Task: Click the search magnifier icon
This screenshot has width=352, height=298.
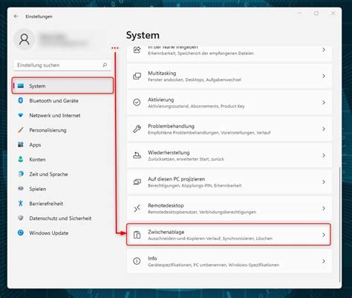Action: click(x=105, y=65)
